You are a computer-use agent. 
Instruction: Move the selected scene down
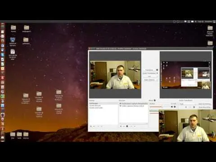(102, 126)
